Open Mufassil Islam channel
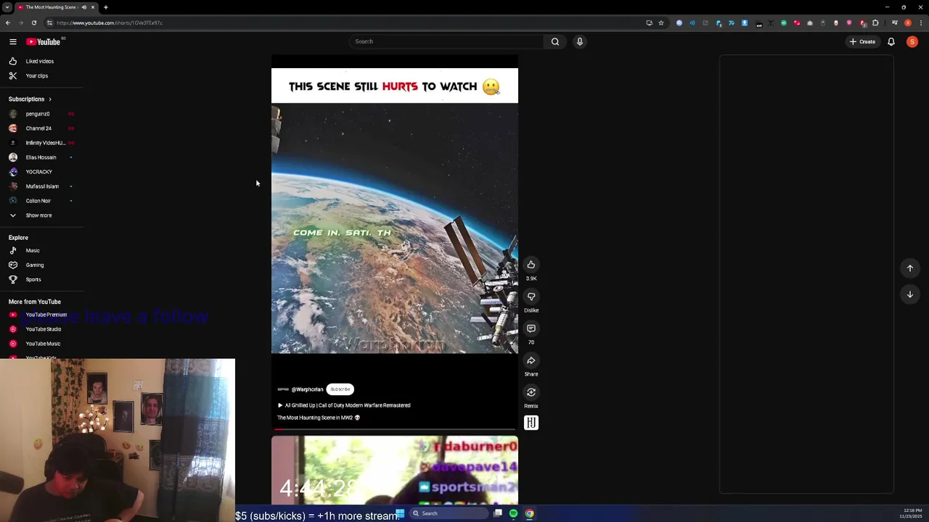929x522 pixels. (42, 186)
